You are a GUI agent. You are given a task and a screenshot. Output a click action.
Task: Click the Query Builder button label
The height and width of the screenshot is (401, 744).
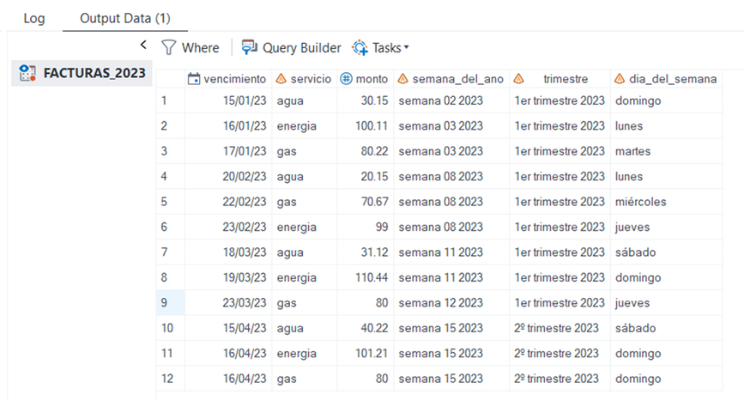[302, 48]
